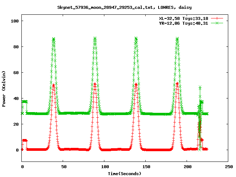Click the green legend line sample
This screenshot has height=177, width=236.
point(217,23)
